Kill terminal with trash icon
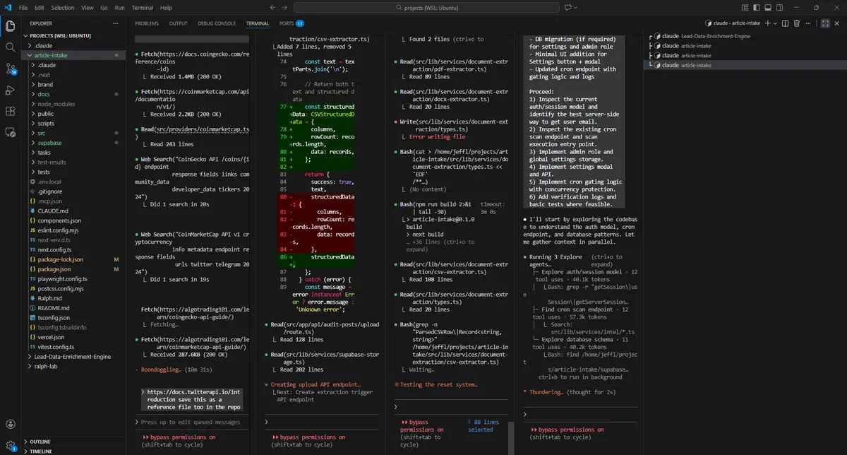The width and height of the screenshot is (847, 455). pyautogui.click(x=797, y=23)
